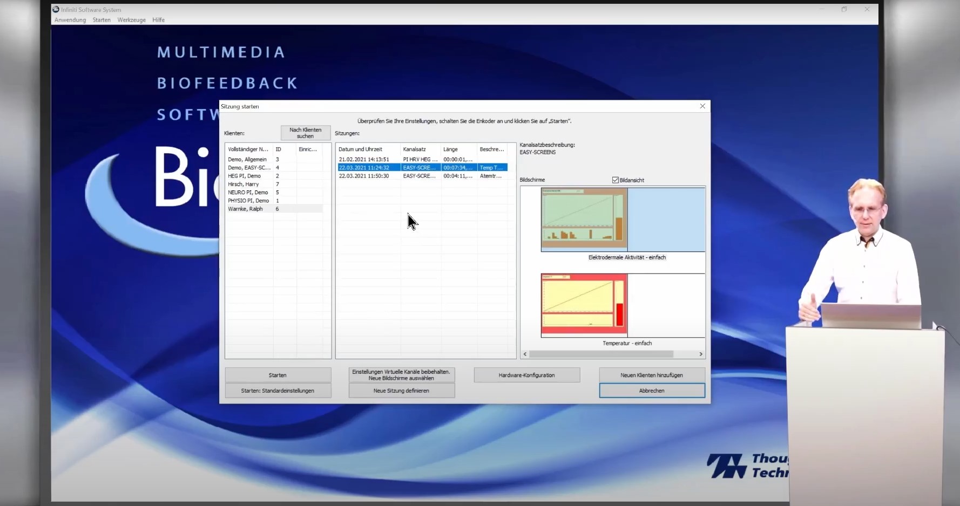Click ID cell 5 of NEURO PI, Demo
Viewport: 960px width, 506px height.
tap(278, 193)
